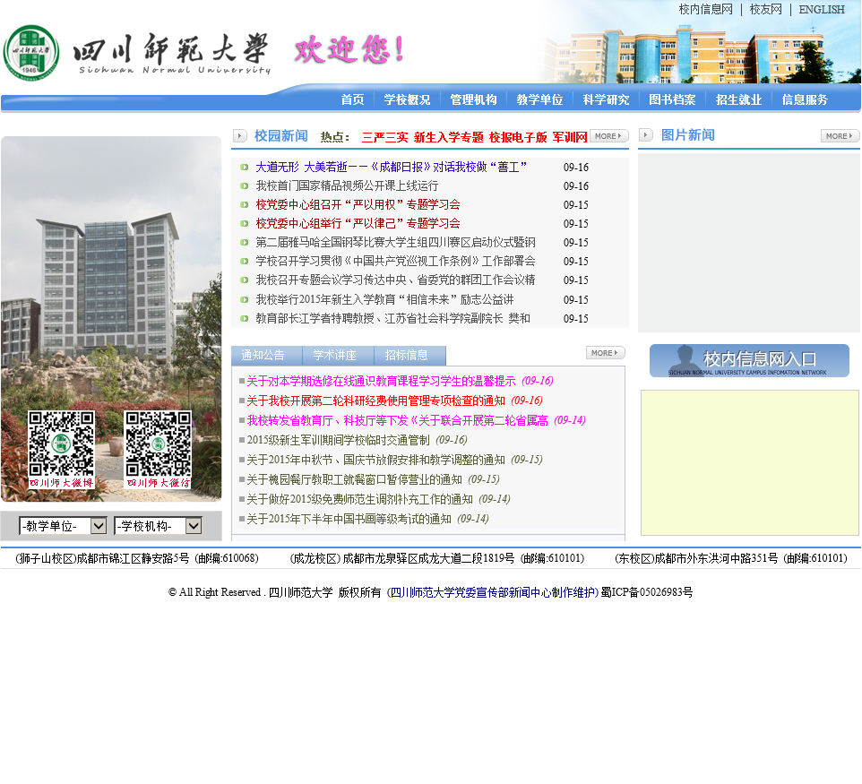
Task: Open notice 2015级新生军训期间交通管制
Action: (x=338, y=440)
